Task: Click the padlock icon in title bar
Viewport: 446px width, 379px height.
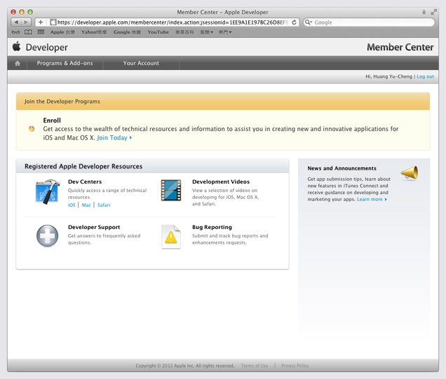Action: (x=424, y=12)
